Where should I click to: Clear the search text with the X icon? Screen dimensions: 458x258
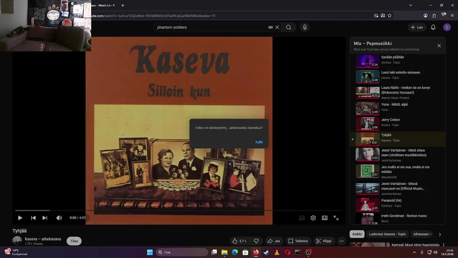277,27
